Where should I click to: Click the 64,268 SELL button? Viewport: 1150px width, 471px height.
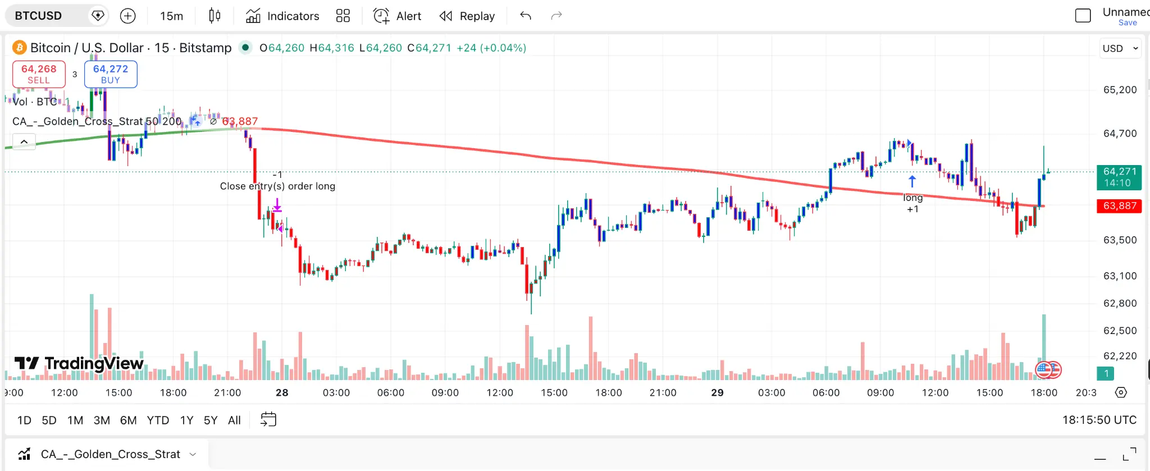[39, 74]
